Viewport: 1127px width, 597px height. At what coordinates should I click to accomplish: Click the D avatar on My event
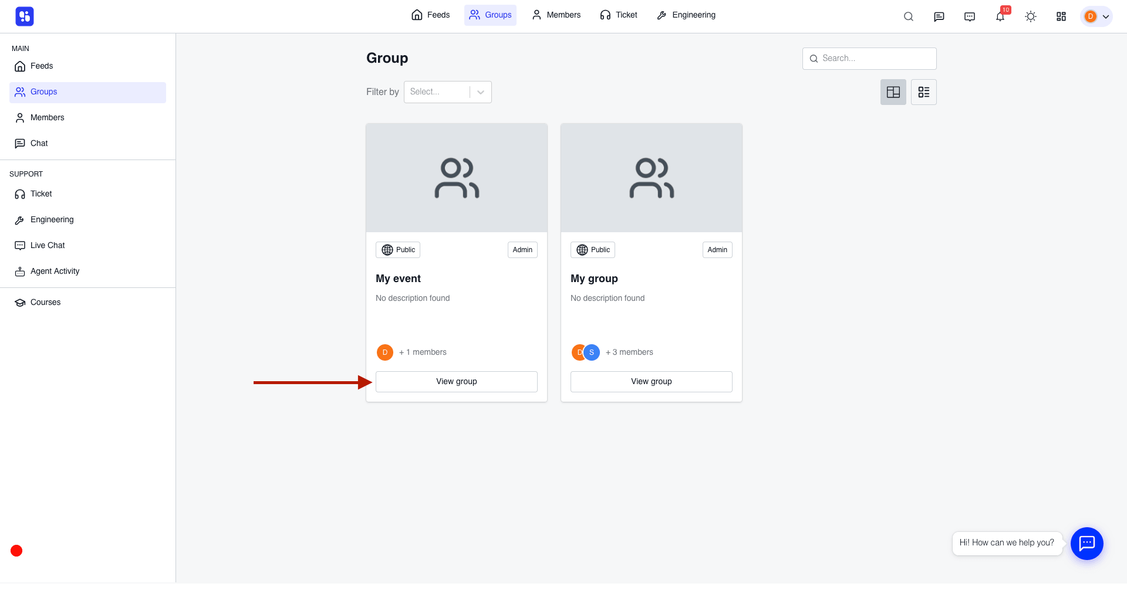[x=385, y=352]
